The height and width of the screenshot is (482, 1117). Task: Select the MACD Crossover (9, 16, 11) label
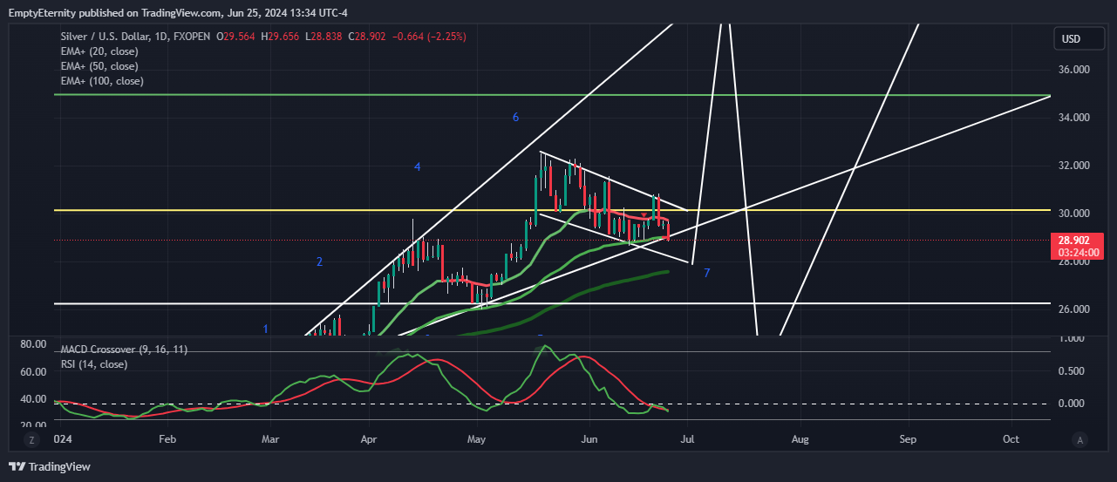point(124,350)
